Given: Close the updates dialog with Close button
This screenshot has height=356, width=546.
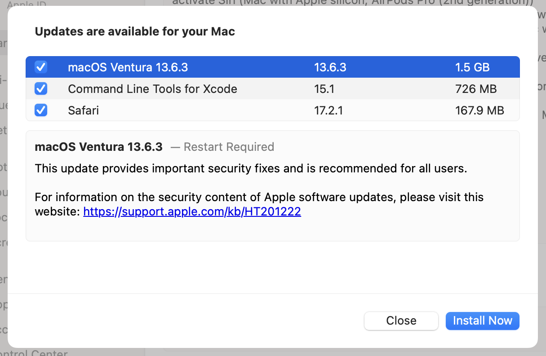Looking at the screenshot, I should (x=401, y=321).
